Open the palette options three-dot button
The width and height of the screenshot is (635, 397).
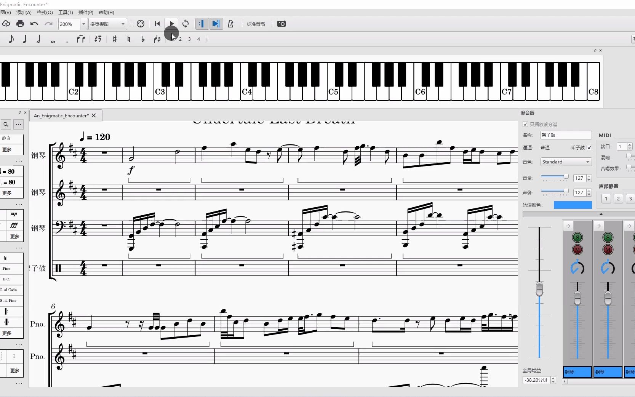[18, 124]
